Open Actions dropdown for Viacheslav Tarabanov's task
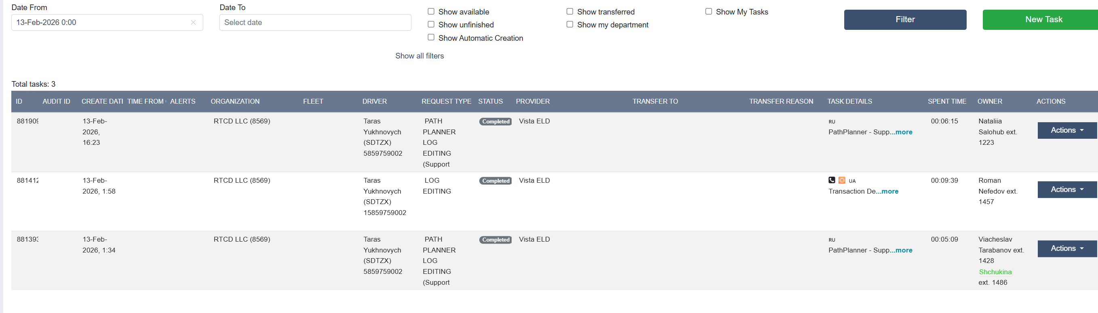This screenshot has width=1098, height=313. [1066, 248]
